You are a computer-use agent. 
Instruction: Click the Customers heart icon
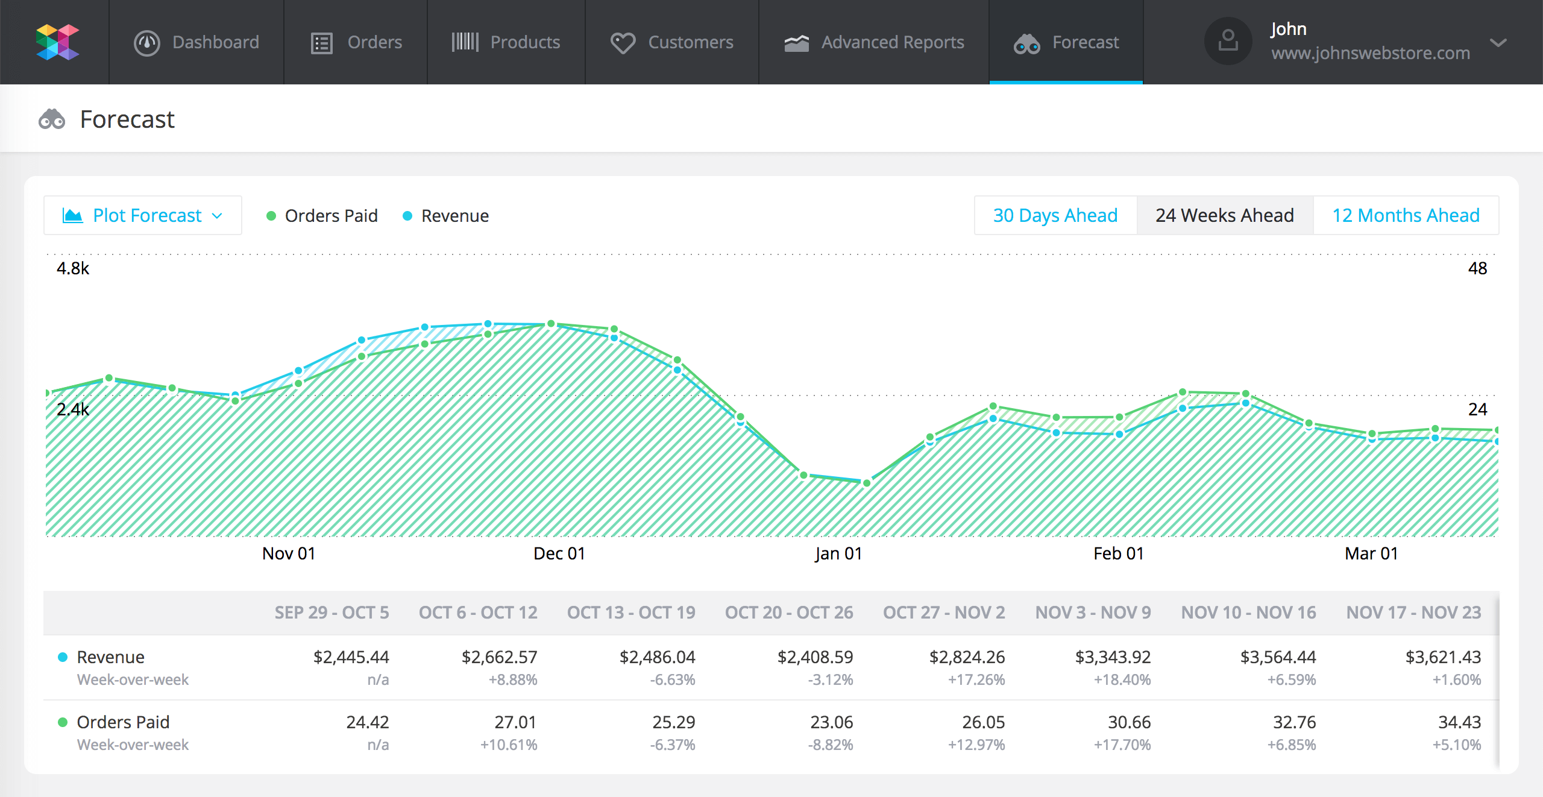coord(623,43)
